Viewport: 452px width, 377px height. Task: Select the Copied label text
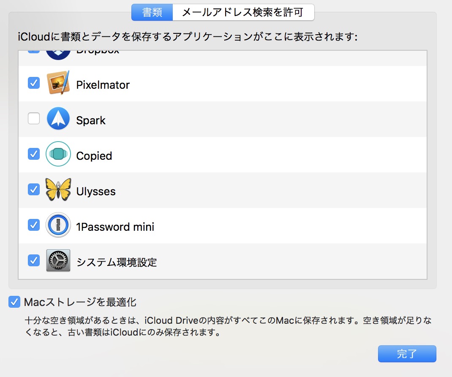(x=94, y=156)
